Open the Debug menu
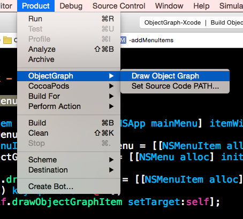This screenshot has width=243, height=219. click(71, 6)
